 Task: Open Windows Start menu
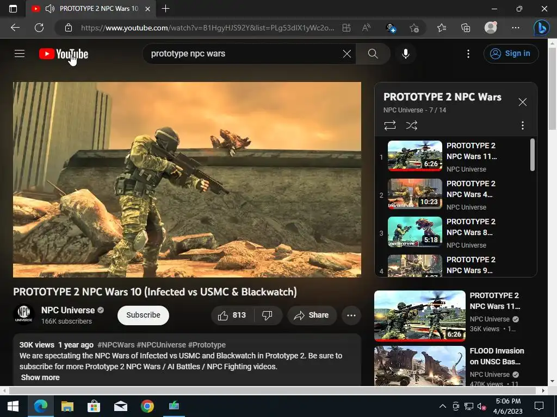(x=13, y=406)
